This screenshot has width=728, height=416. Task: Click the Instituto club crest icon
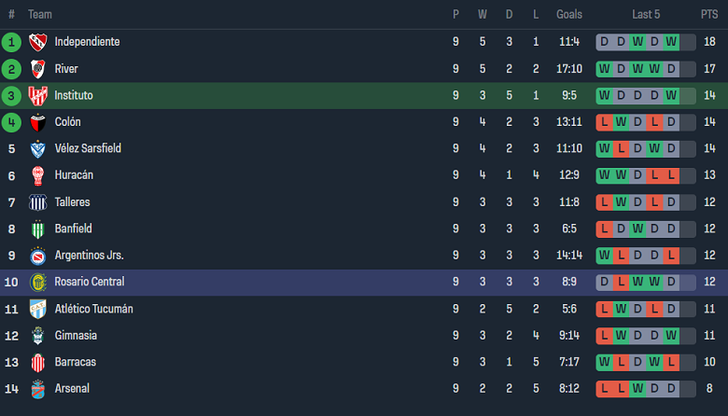37,95
